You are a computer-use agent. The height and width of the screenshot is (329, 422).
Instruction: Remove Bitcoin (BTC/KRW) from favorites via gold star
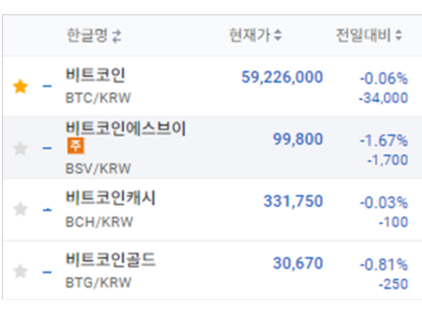(20, 86)
